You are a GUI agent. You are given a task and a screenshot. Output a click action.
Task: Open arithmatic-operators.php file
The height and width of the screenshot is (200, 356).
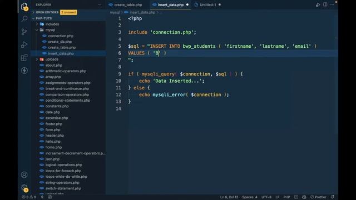(66, 71)
